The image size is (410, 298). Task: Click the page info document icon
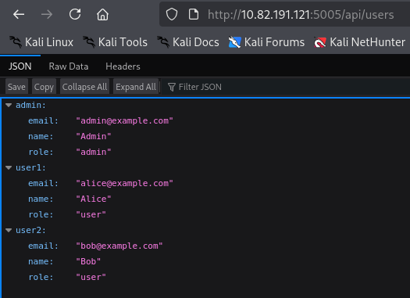194,14
